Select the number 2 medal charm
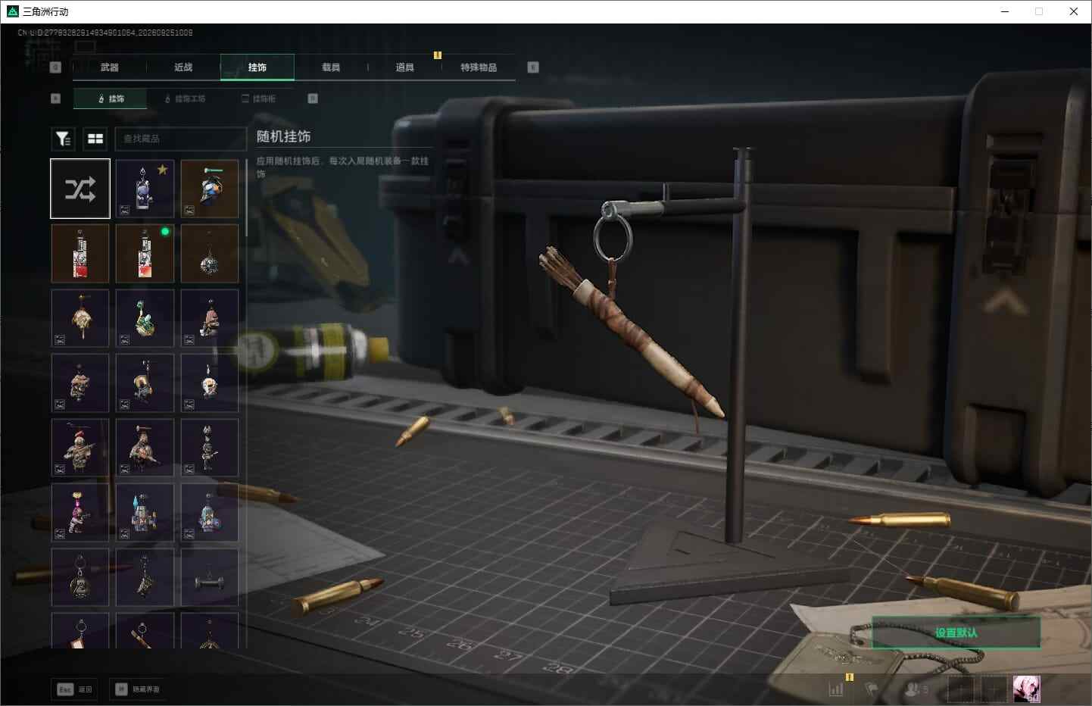 [80, 577]
